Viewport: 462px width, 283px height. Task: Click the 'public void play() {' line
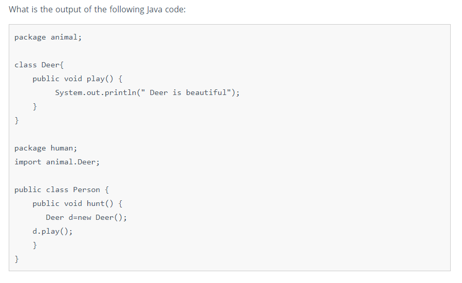[x=78, y=79]
